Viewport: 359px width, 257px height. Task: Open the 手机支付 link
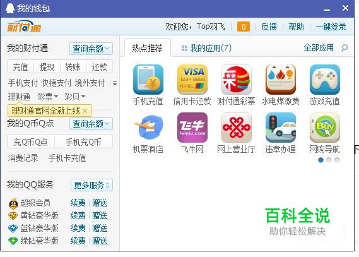pos(23,83)
